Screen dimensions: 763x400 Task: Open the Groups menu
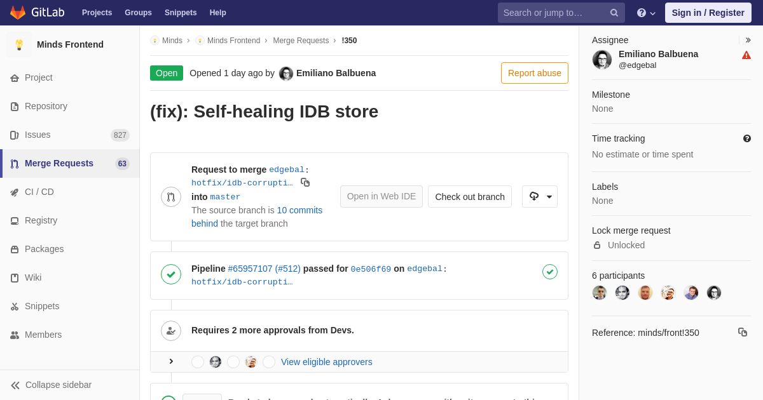138,13
